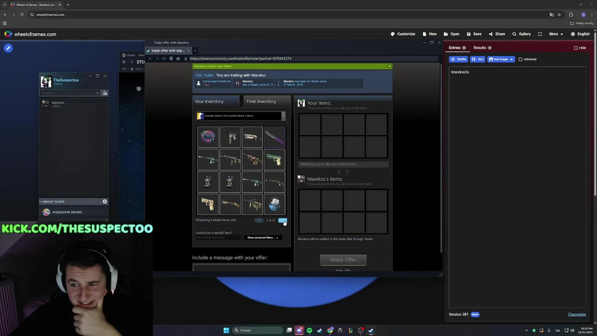Reload the trade offer page
Image resolution: width=597 pixels, height=336 pixels.
(164, 59)
